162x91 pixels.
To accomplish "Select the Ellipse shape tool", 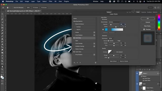I will (2, 64).
